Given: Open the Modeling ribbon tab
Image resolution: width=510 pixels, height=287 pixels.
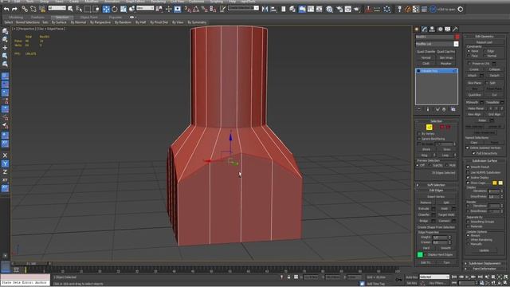Looking at the screenshot, I should [16, 18].
